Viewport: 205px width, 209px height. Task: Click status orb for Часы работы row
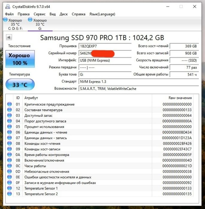tap(10, 166)
